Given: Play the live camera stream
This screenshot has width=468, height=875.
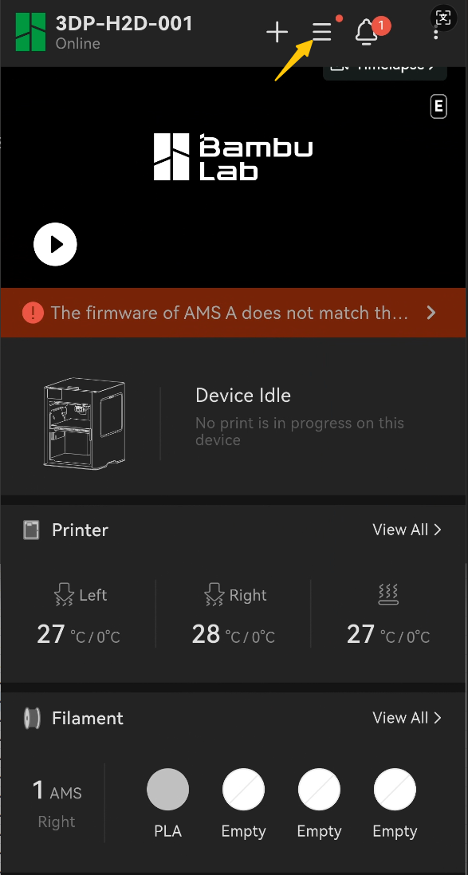Looking at the screenshot, I should tap(55, 244).
